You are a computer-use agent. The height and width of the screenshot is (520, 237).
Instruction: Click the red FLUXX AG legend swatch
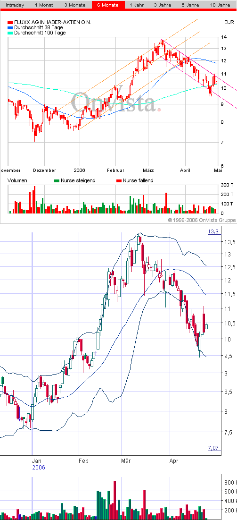tap(10, 23)
